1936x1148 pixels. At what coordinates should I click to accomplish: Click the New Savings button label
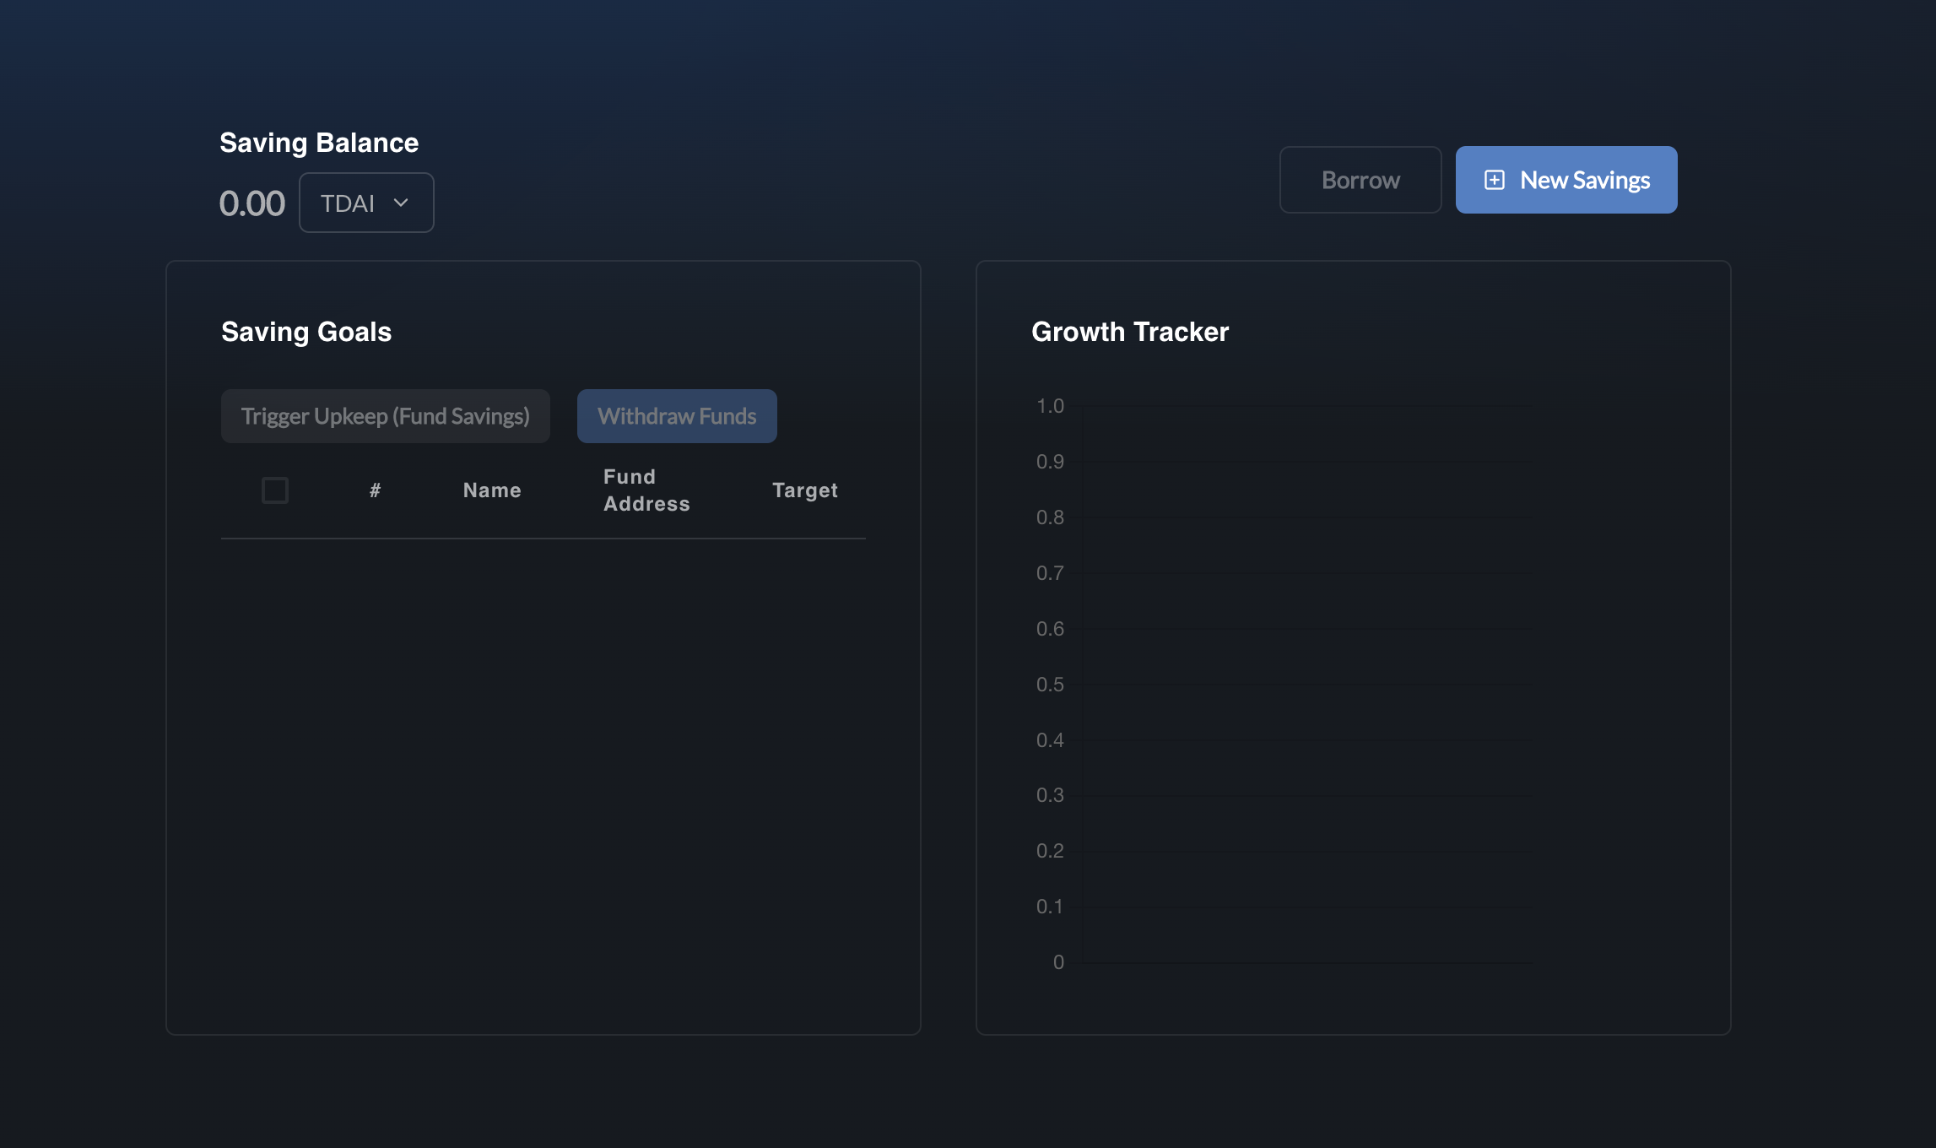click(1584, 180)
